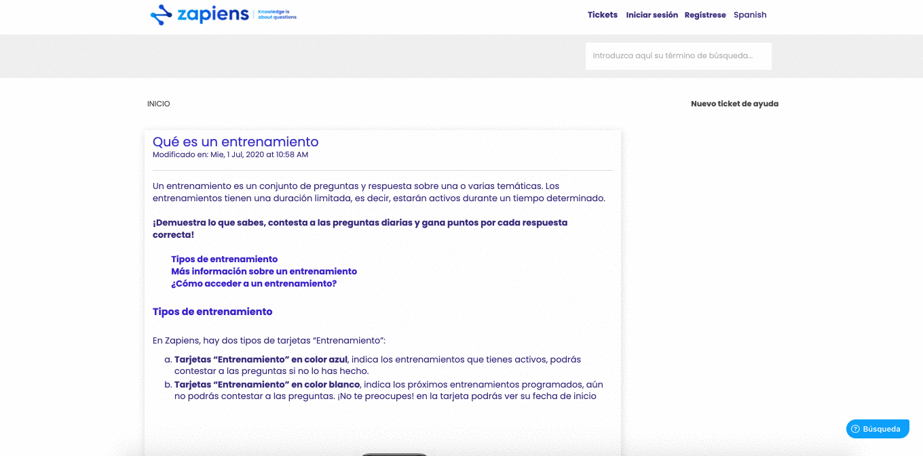923x456 pixels.
Task: Jump to Tipos de entrenamiento anchor link
Action: (x=224, y=259)
